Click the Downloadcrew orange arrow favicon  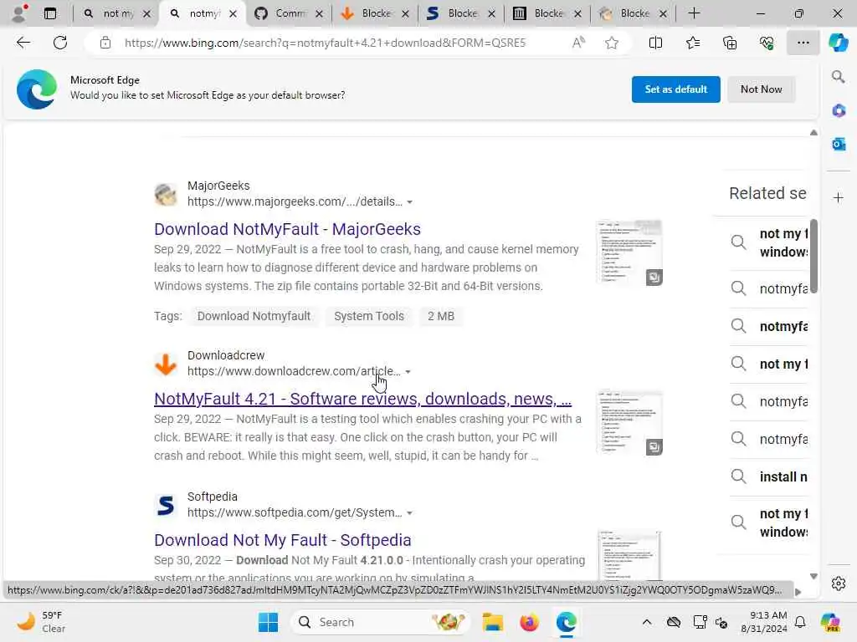[x=166, y=364]
